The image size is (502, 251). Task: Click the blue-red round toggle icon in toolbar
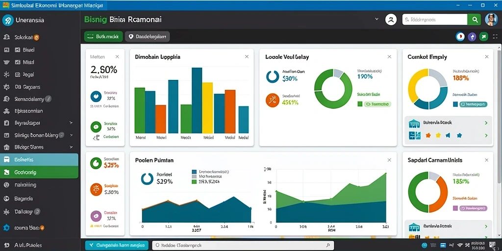460,37
